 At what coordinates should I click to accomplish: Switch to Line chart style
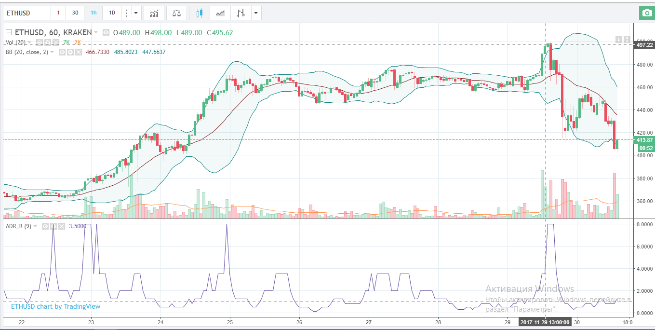point(220,13)
